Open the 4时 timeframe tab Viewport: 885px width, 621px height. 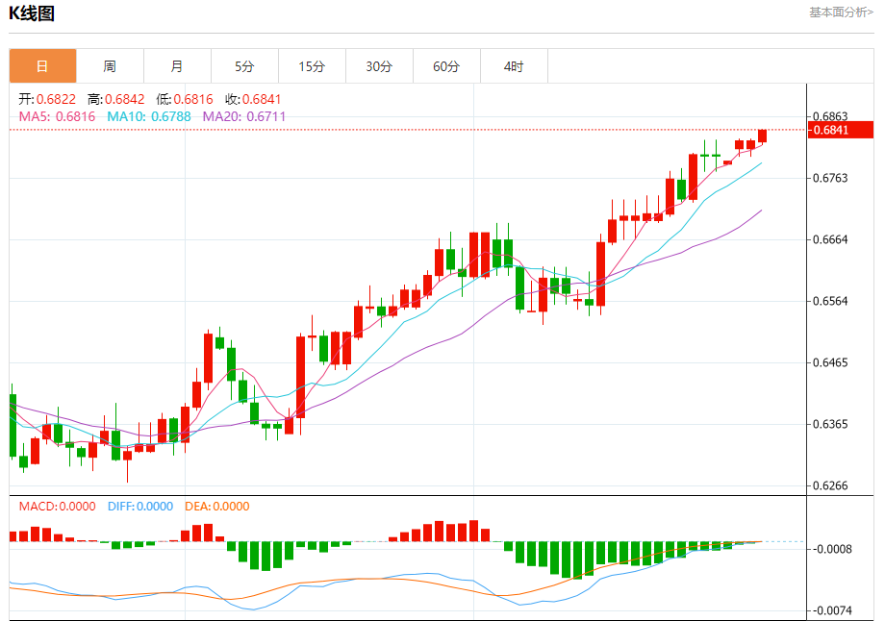pyautogui.click(x=514, y=66)
